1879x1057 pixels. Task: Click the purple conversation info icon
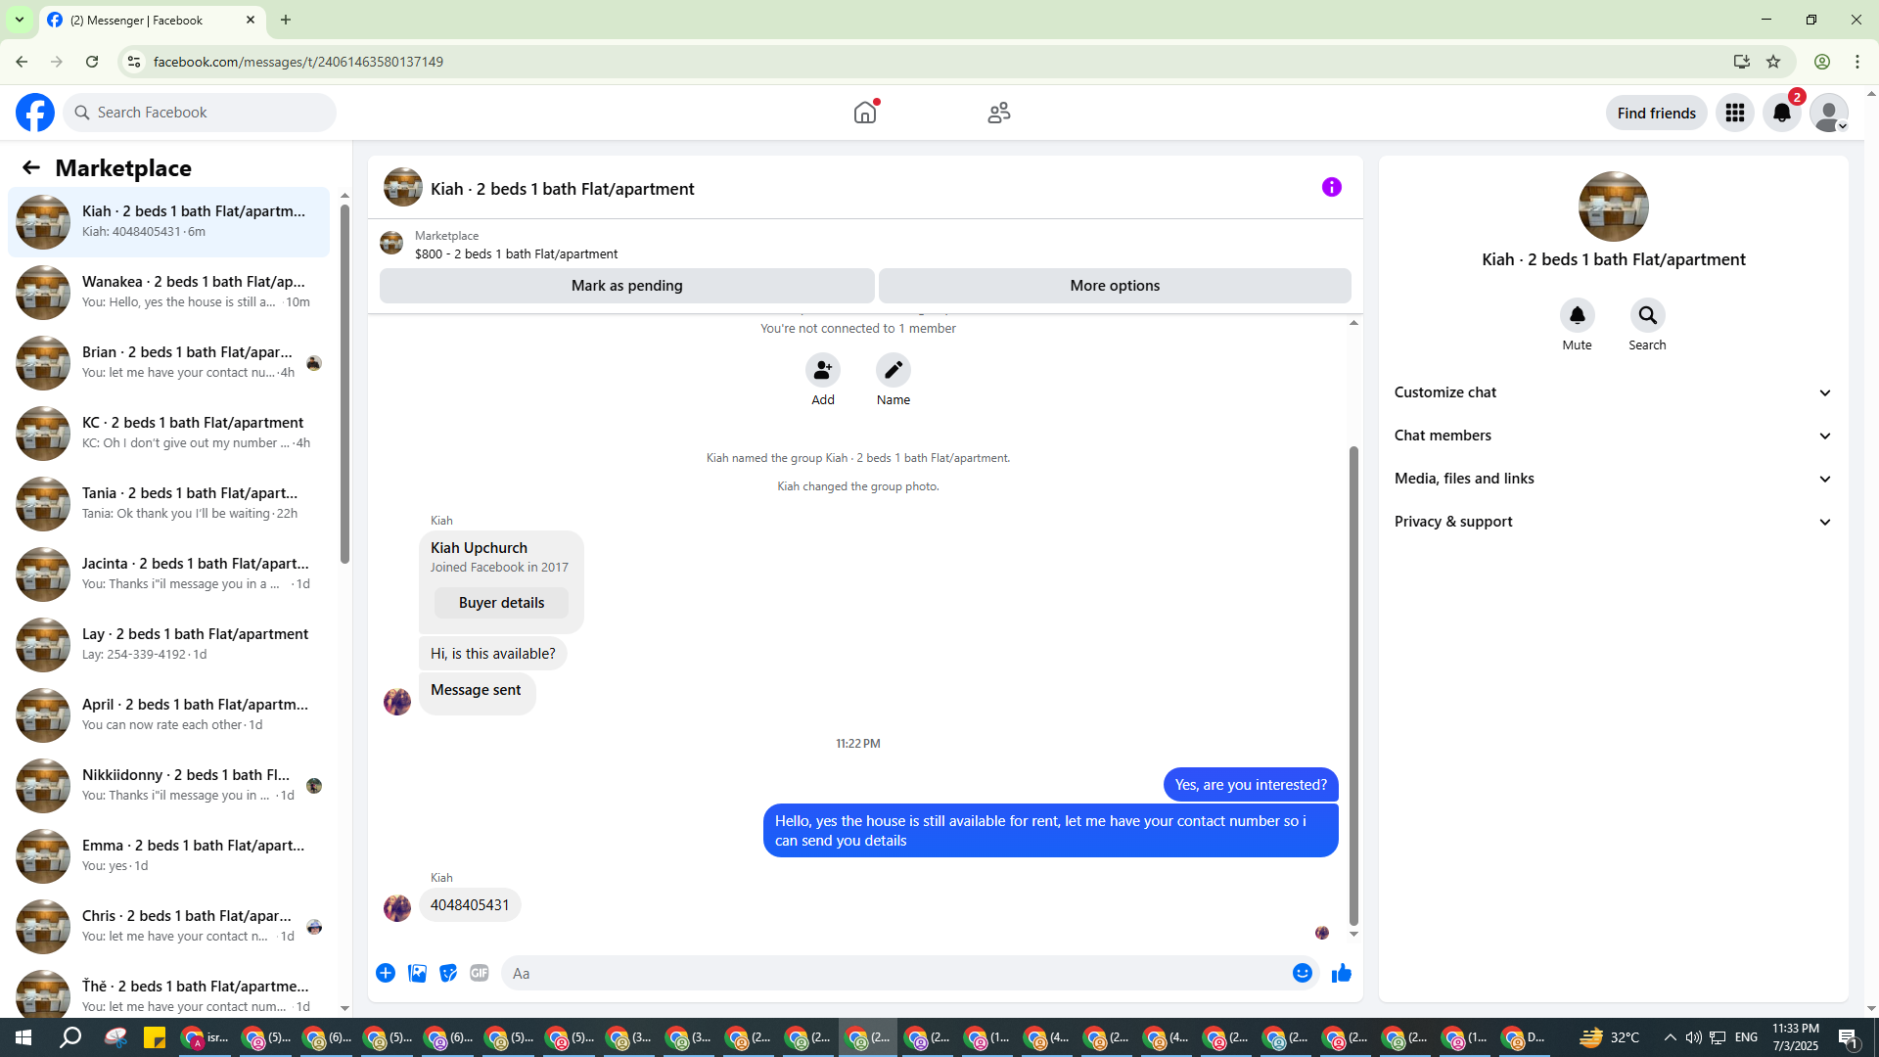coord(1331,187)
